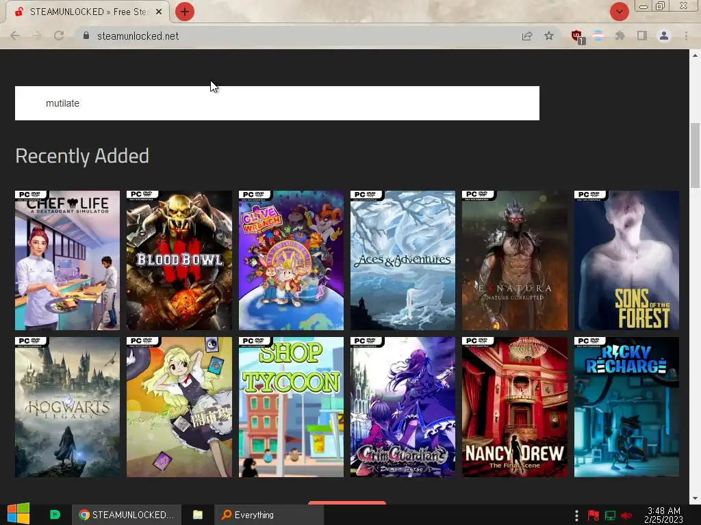Click the striped flag extension icon

click(x=598, y=36)
